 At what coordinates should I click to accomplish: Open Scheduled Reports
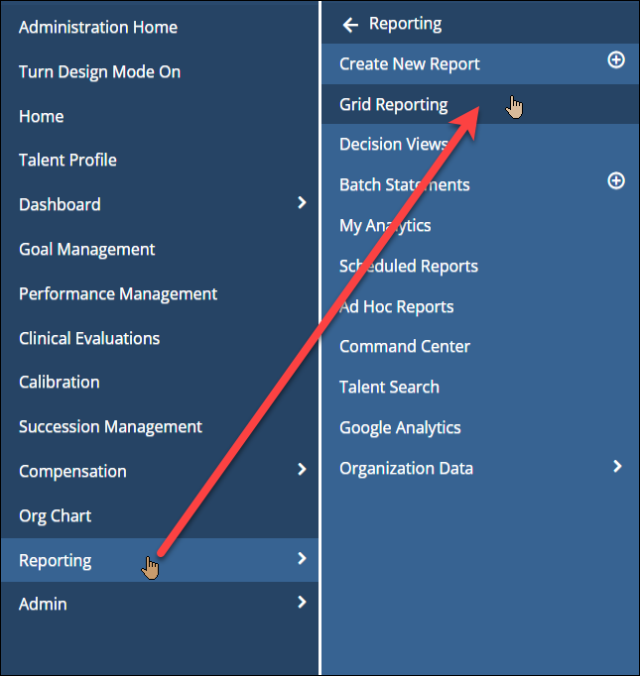tap(409, 266)
